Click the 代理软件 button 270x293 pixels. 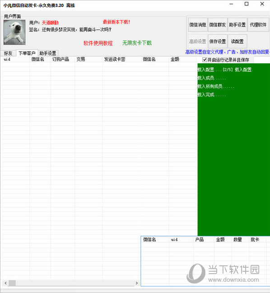[258, 25]
